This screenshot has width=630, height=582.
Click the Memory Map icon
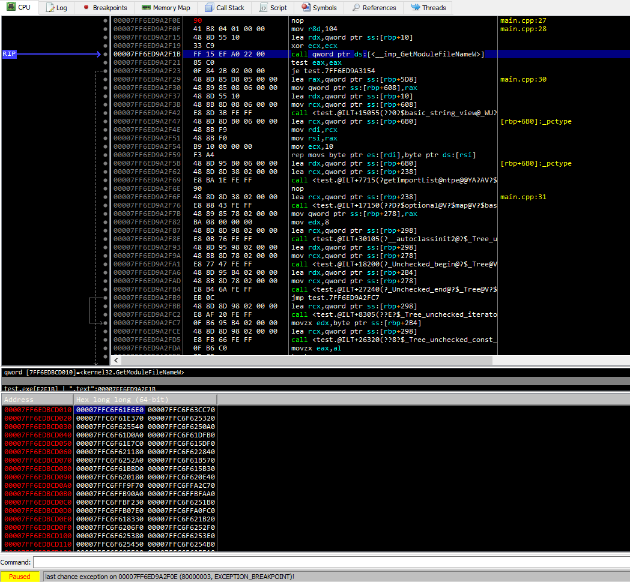147,8
